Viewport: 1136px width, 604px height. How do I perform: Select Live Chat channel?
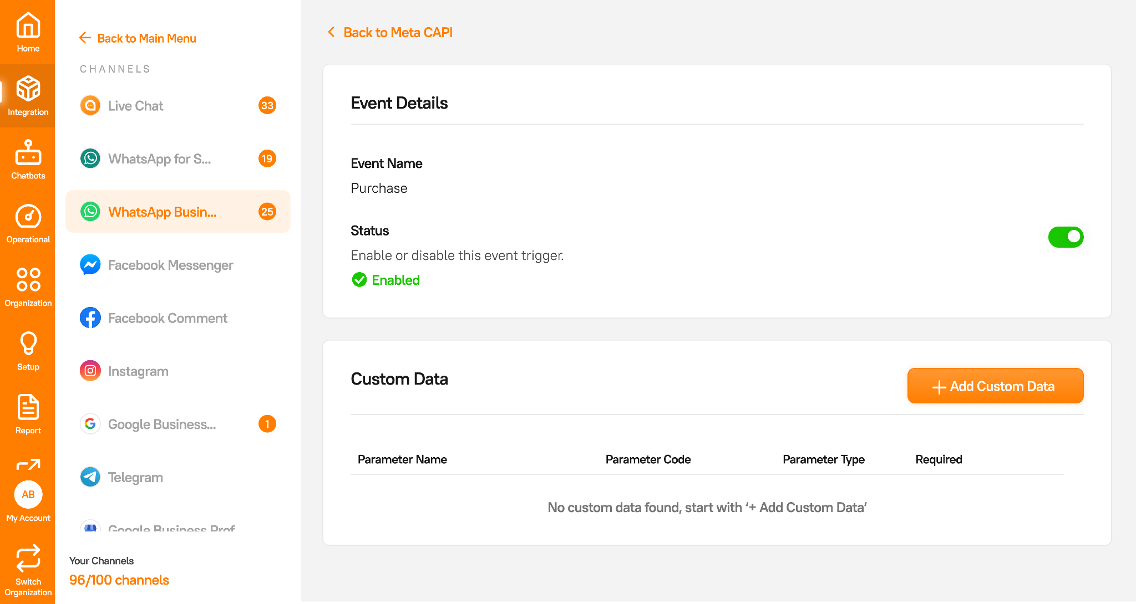tap(177, 105)
